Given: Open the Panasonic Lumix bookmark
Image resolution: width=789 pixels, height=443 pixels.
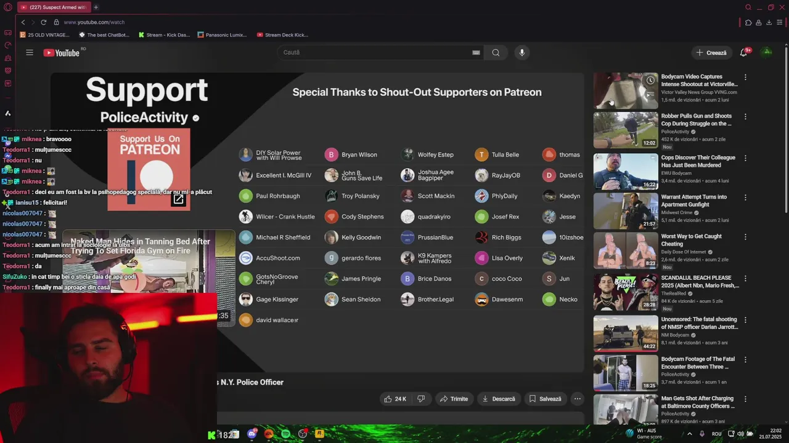Looking at the screenshot, I should click(222, 35).
